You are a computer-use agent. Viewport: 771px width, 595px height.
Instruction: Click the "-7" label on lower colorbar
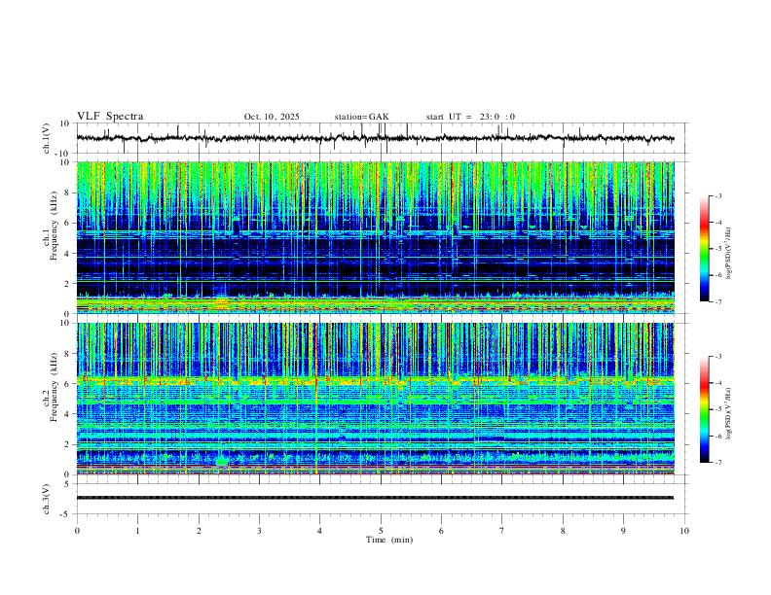(x=717, y=463)
